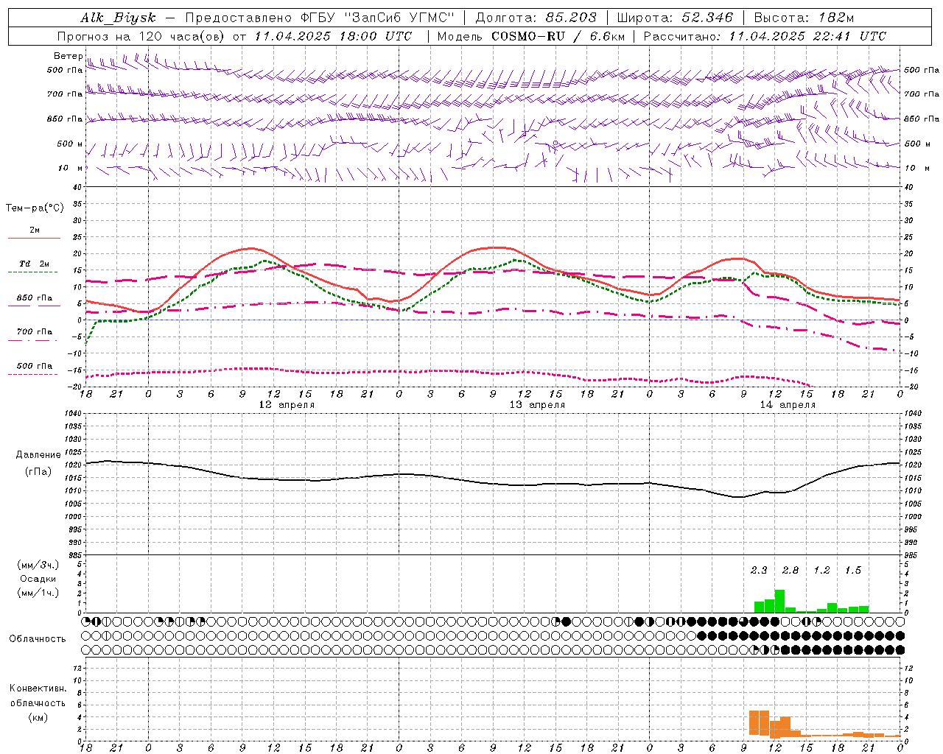Click the "Давление" pressure panel label

(38, 455)
